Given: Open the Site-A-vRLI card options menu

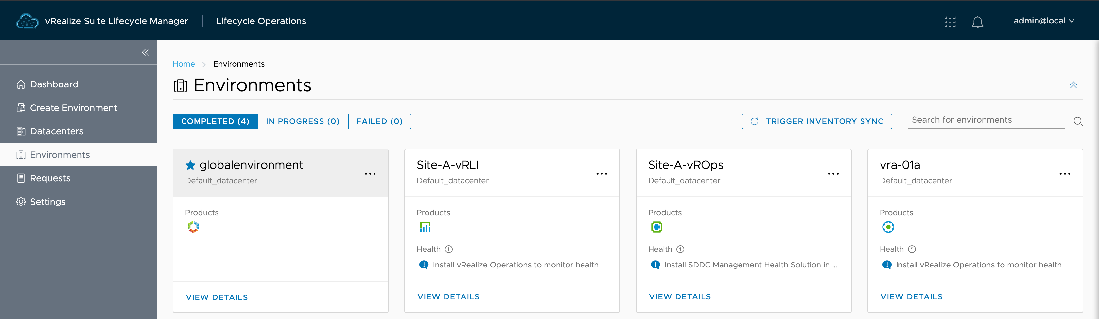Looking at the screenshot, I should 602,174.
